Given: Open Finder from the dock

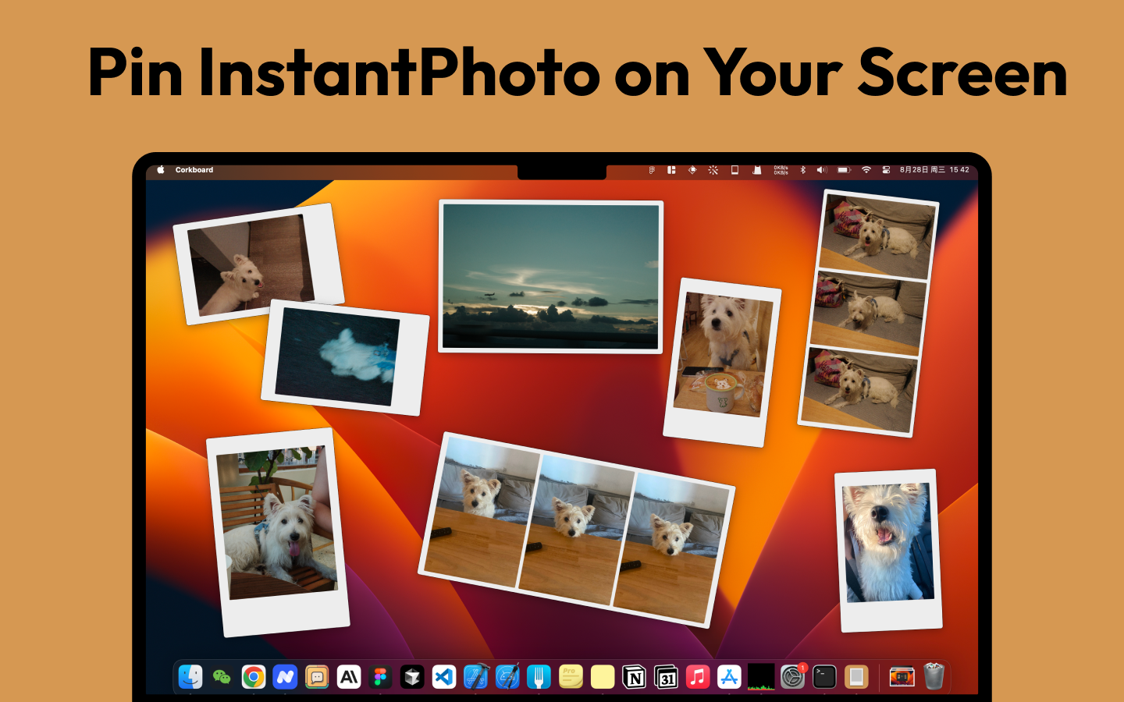Looking at the screenshot, I should pyautogui.click(x=190, y=676).
